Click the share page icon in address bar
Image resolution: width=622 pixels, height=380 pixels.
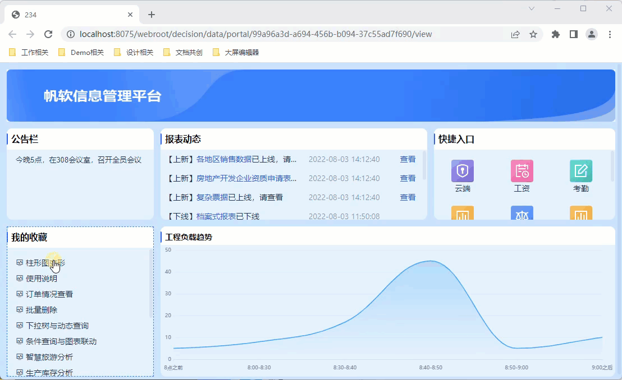(x=515, y=35)
